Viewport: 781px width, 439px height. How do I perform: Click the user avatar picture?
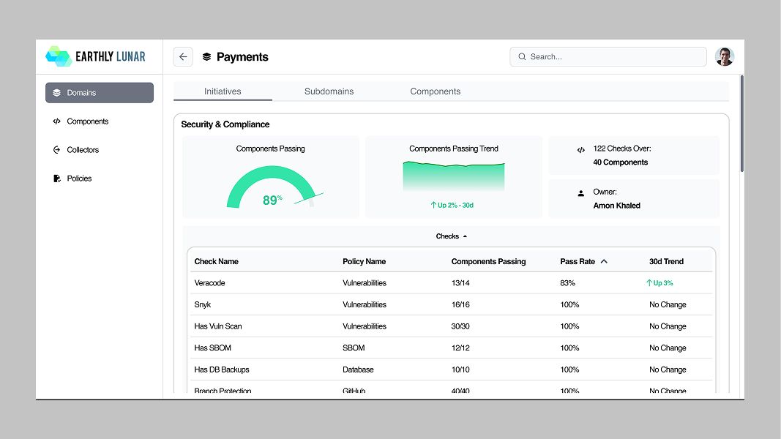tap(724, 57)
